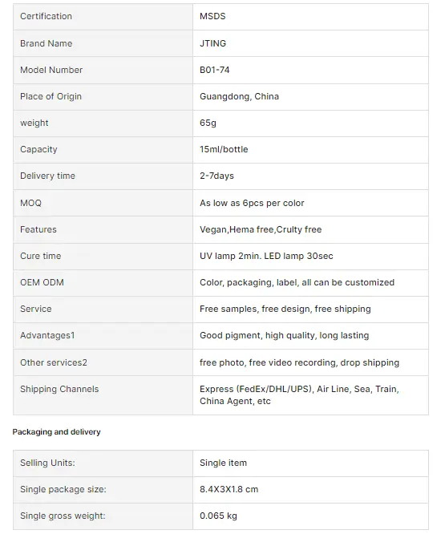The width and height of the screenshot is (445, 534).
Task: Select the Guangdong, China origin value
Action: (239, 96)
